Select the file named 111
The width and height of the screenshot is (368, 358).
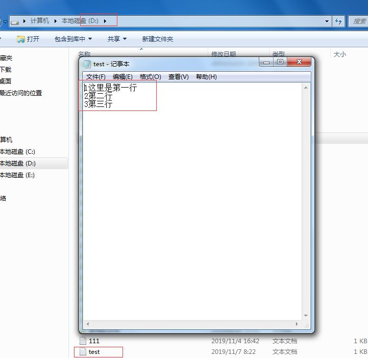pyautogui.click(x=94, y=341)
